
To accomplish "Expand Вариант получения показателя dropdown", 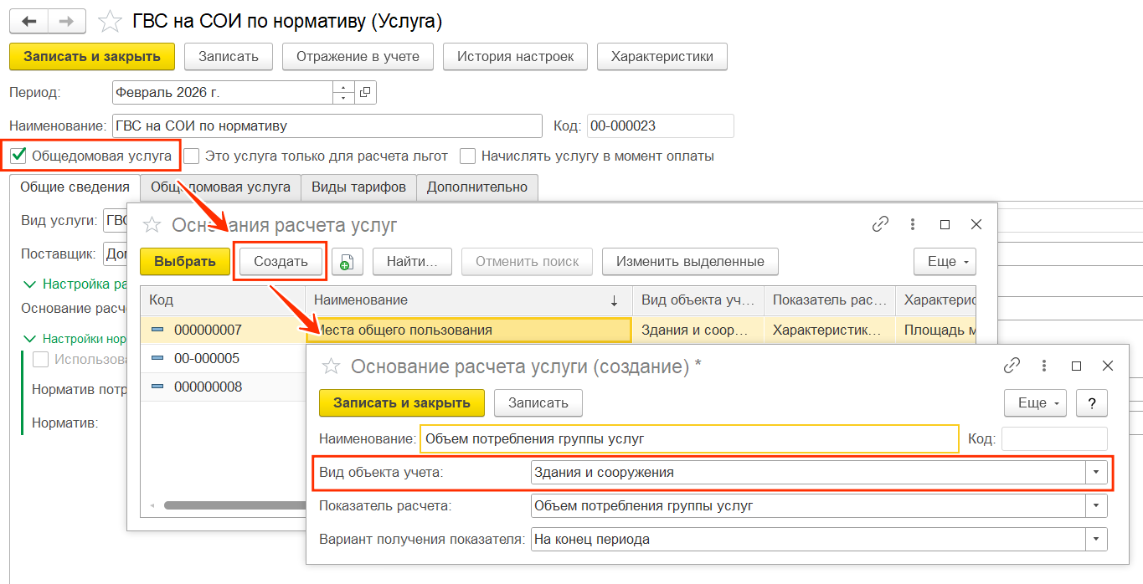I will click(x=1096, y=540).
